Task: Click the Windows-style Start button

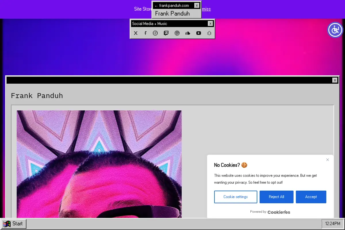Action: pyautogui.click(x=14, y=224)
